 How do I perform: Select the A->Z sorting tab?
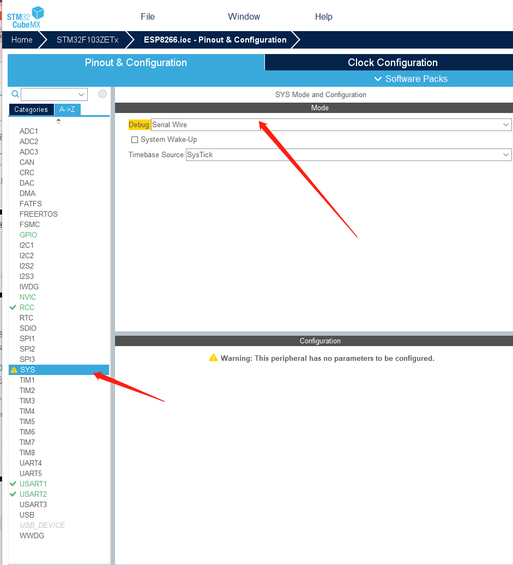(x=67, y=110)
